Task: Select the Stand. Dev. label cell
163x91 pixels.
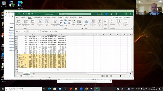Action: pyautogui.click(x=23, y=57)
